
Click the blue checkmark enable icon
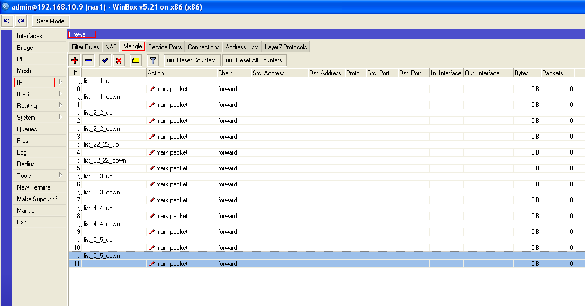(x=105, y=60)
